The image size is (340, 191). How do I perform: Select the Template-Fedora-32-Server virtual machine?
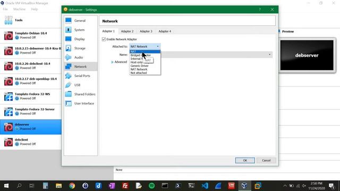31,111
